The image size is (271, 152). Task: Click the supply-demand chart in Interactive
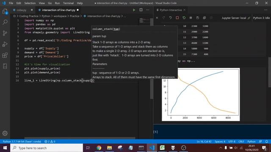201,95
